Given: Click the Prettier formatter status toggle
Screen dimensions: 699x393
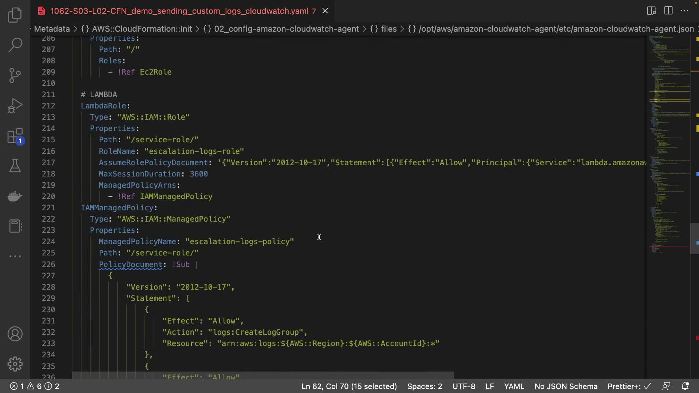Looking at the screenshot, I should click(629, 386).
